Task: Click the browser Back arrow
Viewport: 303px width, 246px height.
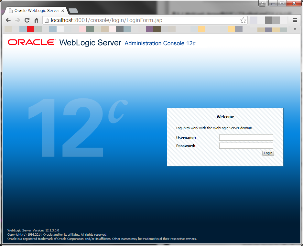Action: (8, 20)
